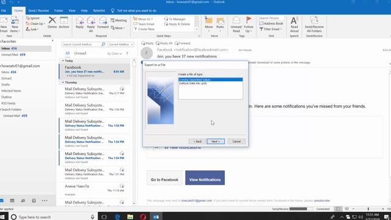Open the Follow Up flag button

(249, 24)
